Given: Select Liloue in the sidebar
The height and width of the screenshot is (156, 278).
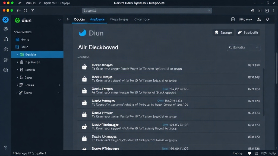Looking at the screenshot, I should 24,47.
